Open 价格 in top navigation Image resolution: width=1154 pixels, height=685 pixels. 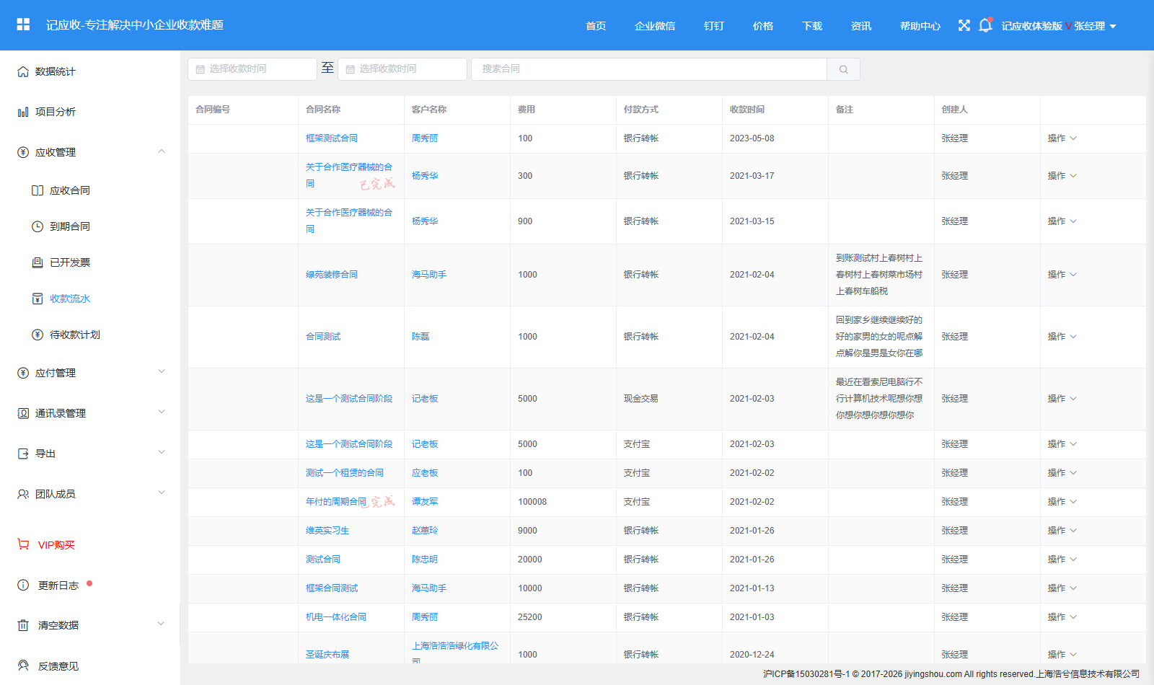[763, 26]
